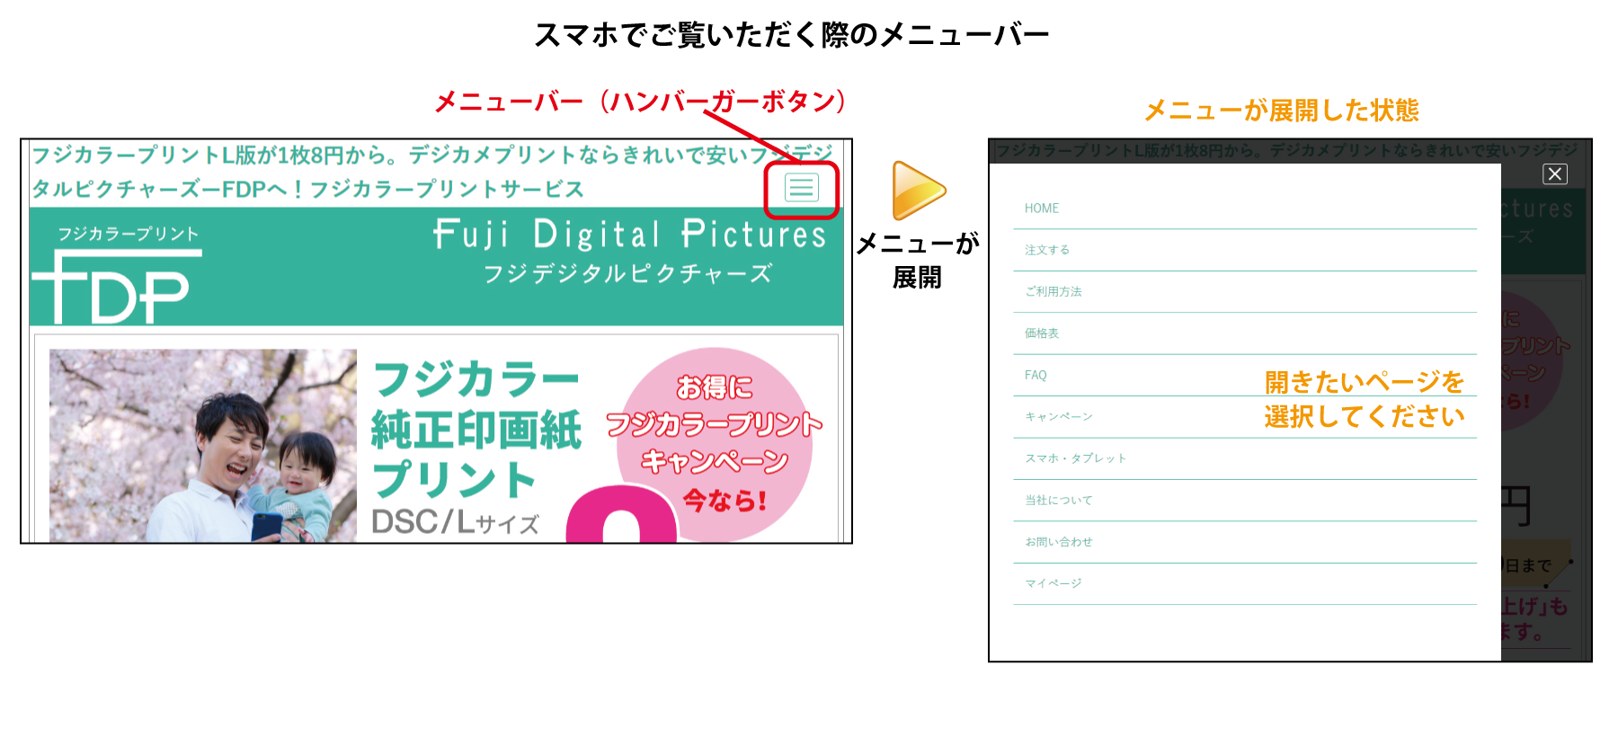Select マイページ menu entry

coord(1245,583)
